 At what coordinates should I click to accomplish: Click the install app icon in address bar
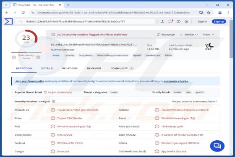pos(201,13)
